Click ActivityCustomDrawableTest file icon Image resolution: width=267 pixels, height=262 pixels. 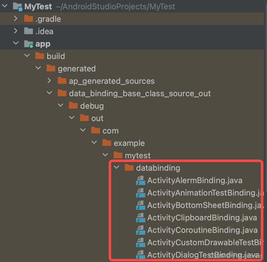[141, 242]
